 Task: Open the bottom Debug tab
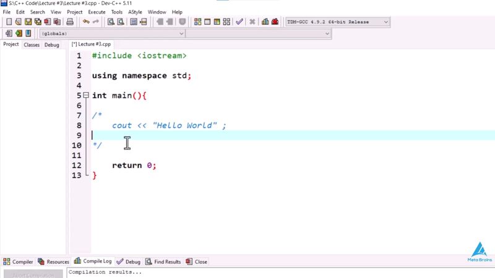point(129,261)
